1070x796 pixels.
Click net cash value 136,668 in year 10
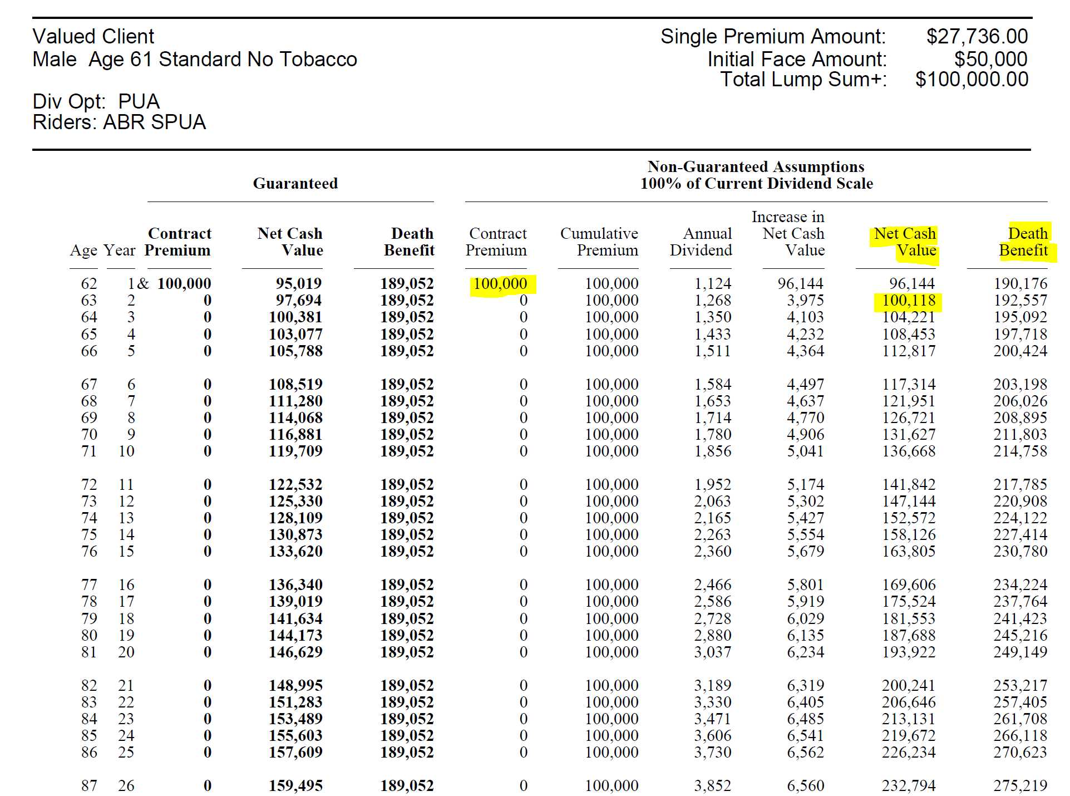[x=909, y=451]
